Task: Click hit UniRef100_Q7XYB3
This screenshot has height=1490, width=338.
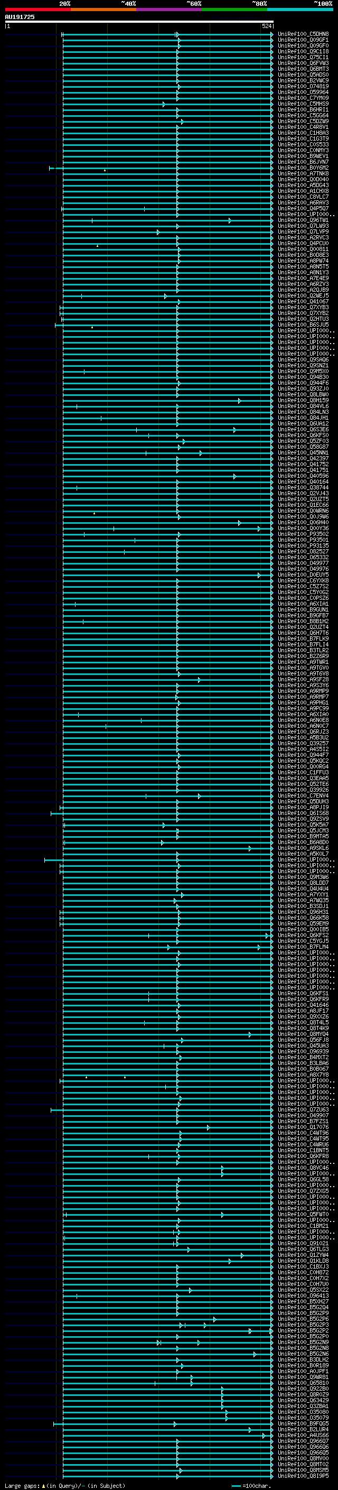Action: 303,308
